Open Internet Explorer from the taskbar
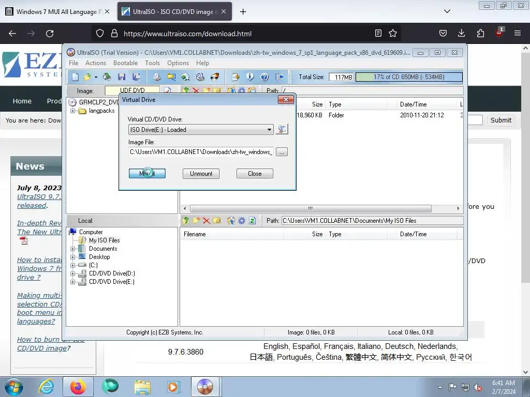 click(x=46, y=387)
